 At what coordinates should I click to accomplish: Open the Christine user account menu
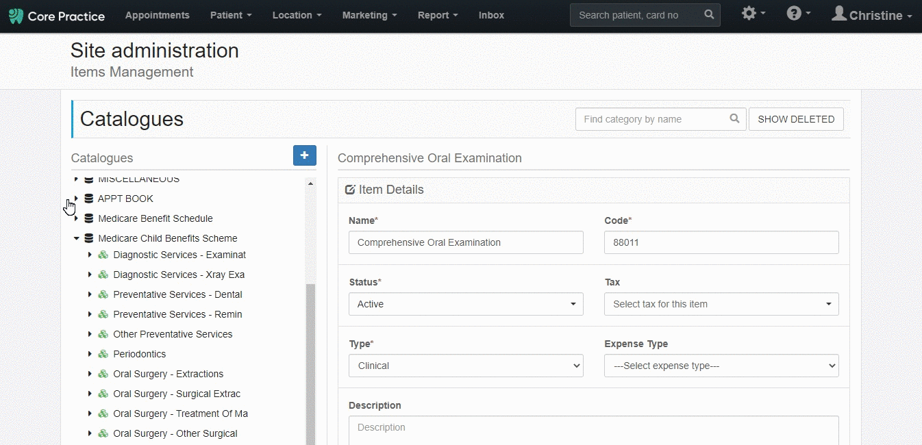pyautogui.click(x=871, y=15)
